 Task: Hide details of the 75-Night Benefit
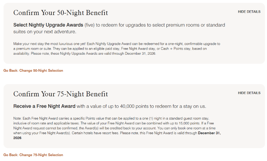(x=249, y=93)
